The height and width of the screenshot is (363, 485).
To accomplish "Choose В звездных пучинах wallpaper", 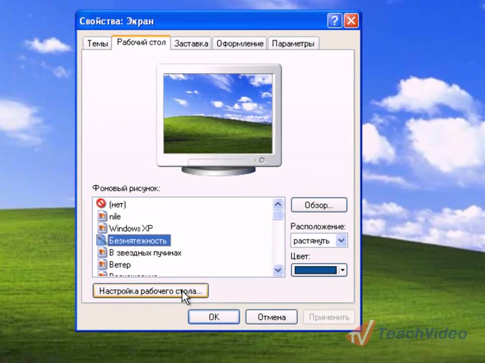I will 145,253.
